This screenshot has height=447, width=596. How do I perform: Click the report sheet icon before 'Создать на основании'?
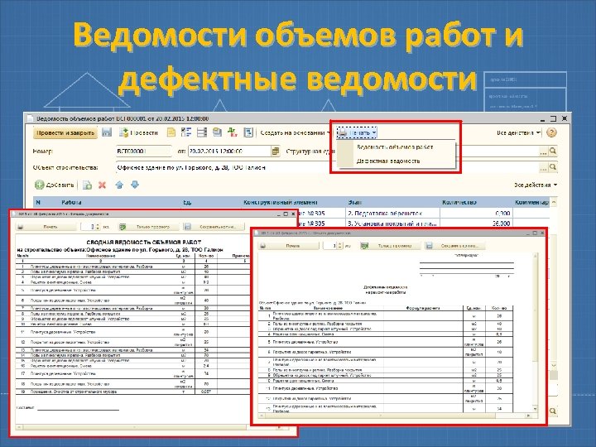[248, 132]
